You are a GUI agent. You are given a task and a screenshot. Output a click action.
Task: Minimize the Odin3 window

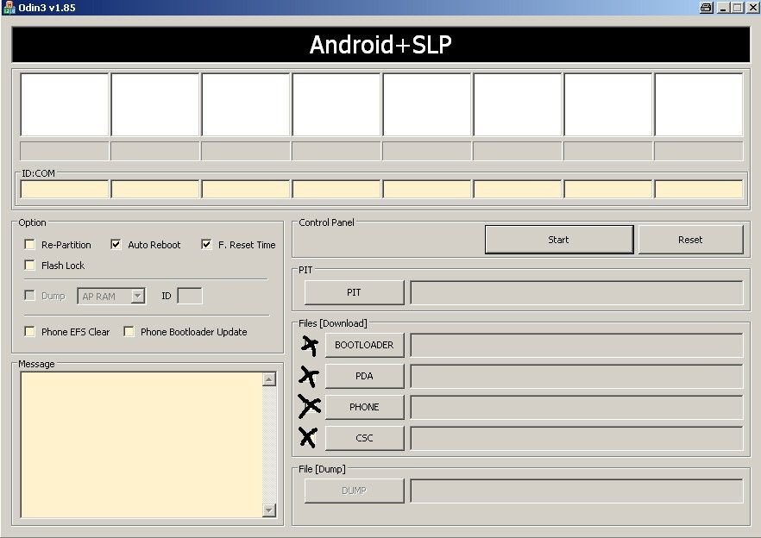coord(723,7)
